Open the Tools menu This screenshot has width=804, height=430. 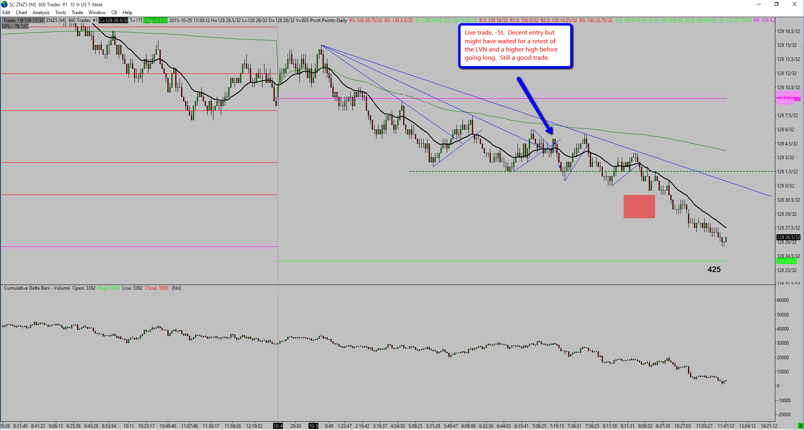pos(61,12)
